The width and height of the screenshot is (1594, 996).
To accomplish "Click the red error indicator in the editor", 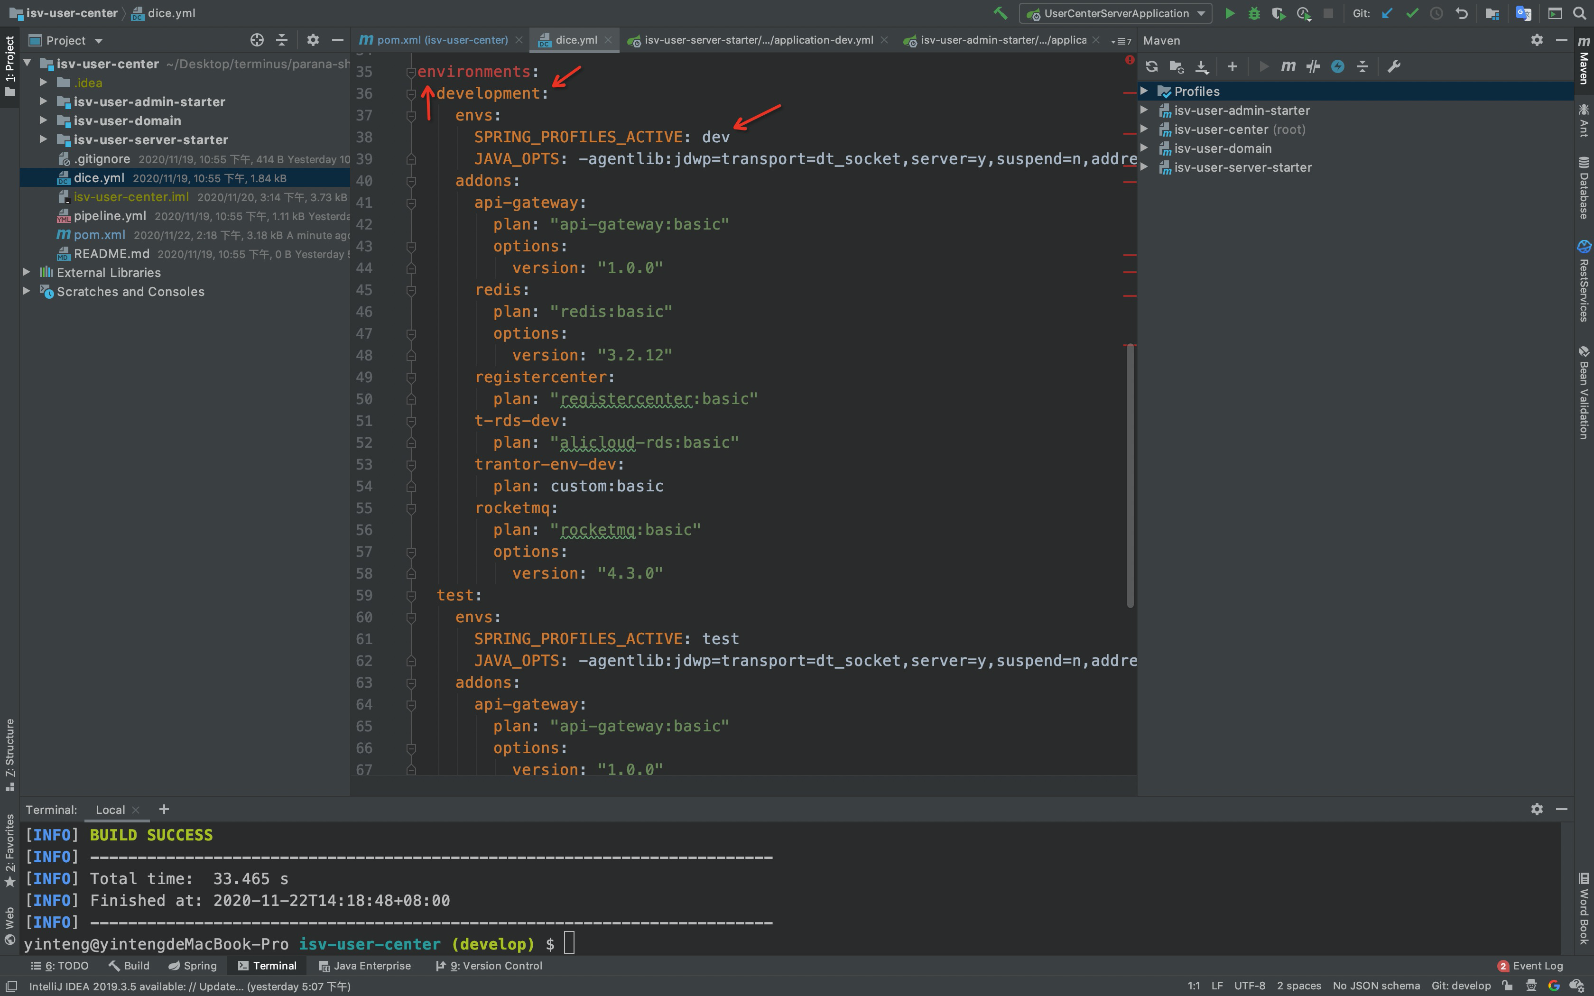I will 1129,60.
